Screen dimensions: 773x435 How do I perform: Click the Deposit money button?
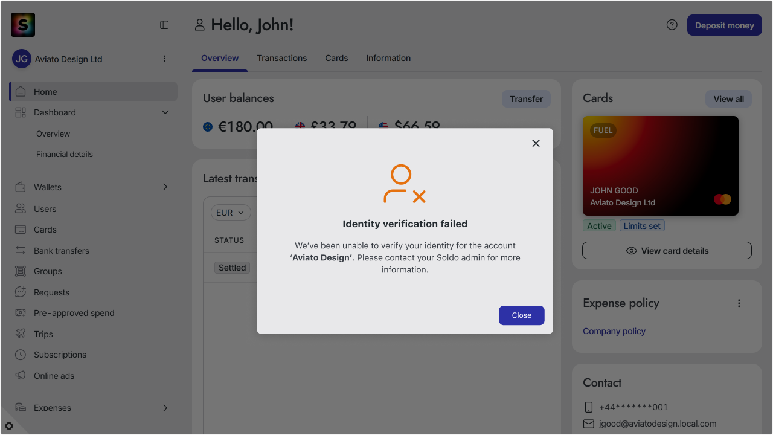[x=725, y=25]
